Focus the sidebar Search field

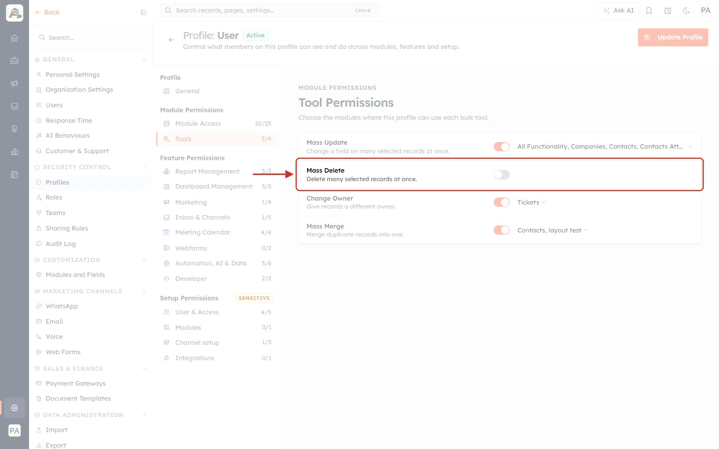pyautogui.click(x=92, y=38)
